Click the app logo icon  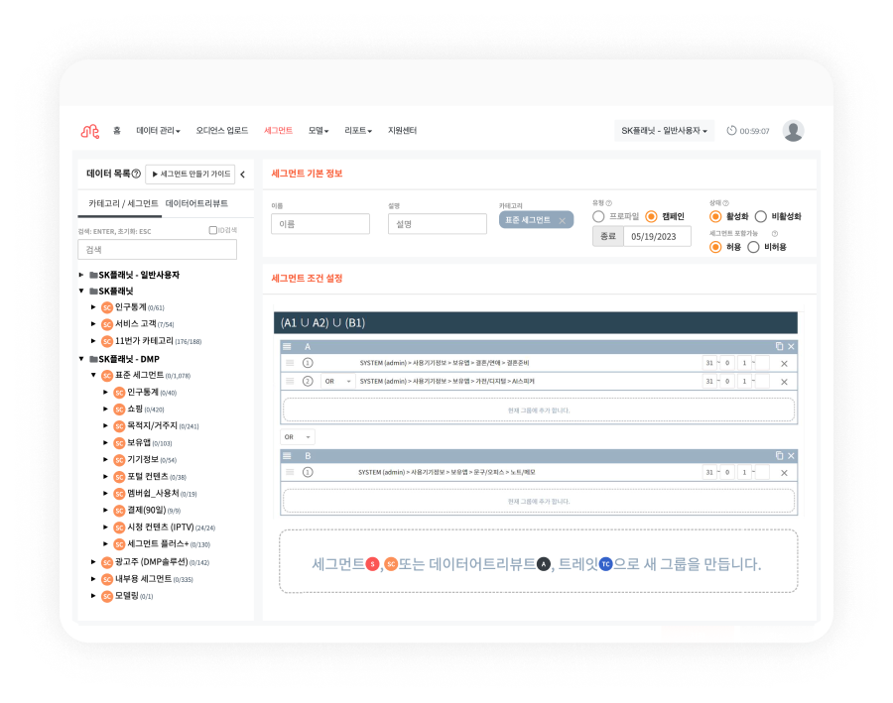pos(90,131)
